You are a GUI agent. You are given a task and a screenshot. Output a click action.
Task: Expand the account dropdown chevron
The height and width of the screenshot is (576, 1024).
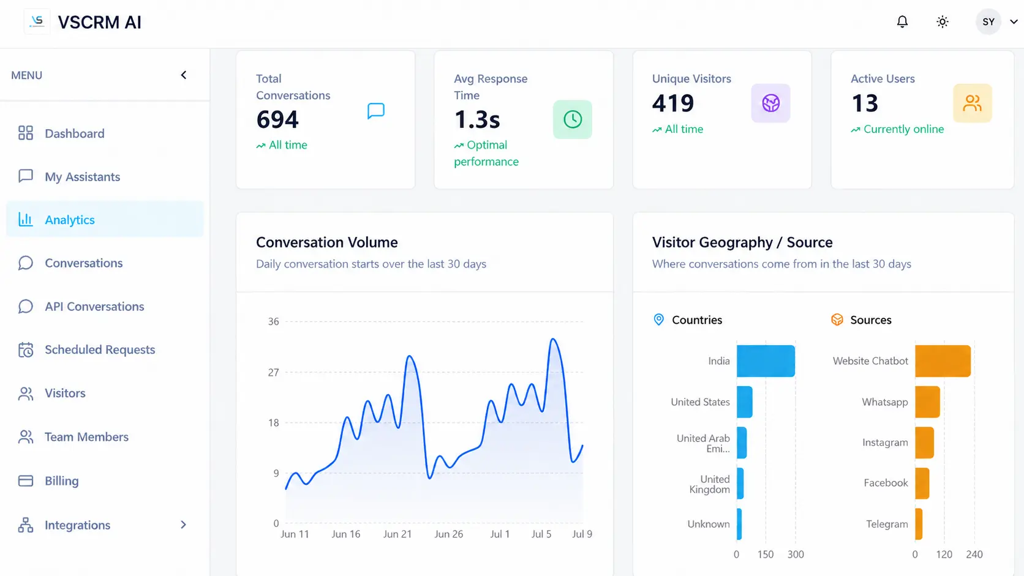click(1014, 22)
